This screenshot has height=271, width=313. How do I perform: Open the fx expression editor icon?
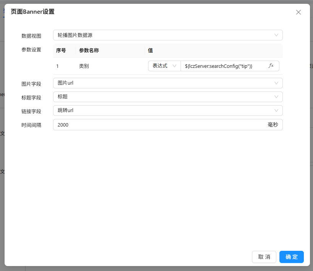pos(271,66)
